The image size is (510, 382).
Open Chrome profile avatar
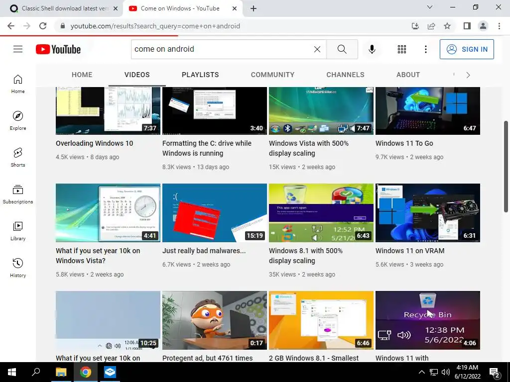point(483,26)
